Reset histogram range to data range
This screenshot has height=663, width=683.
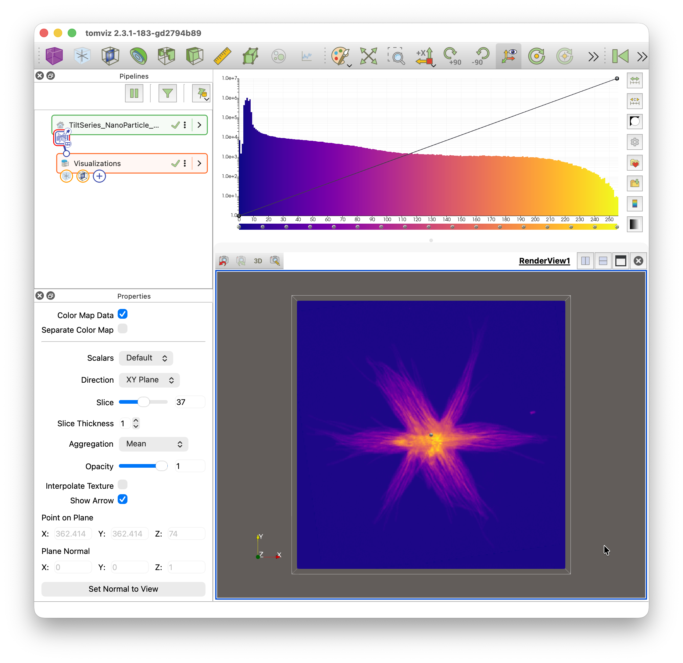pyautogui.click(x=635, y=80)
